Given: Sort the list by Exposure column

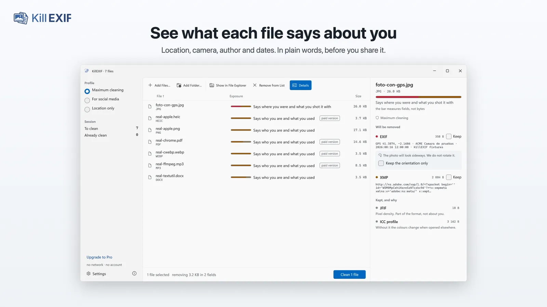Looking at the screenshot, I should tap(236, 96).
